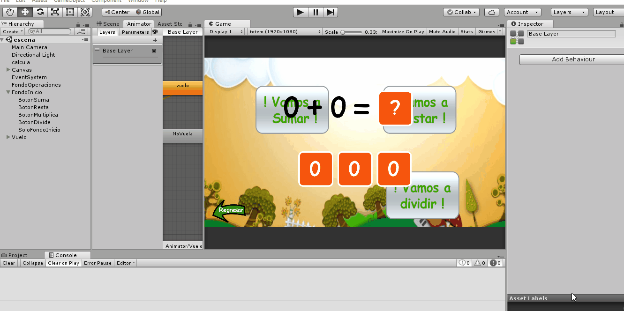Select the Hand tool in the toolbar

(10, 12)
